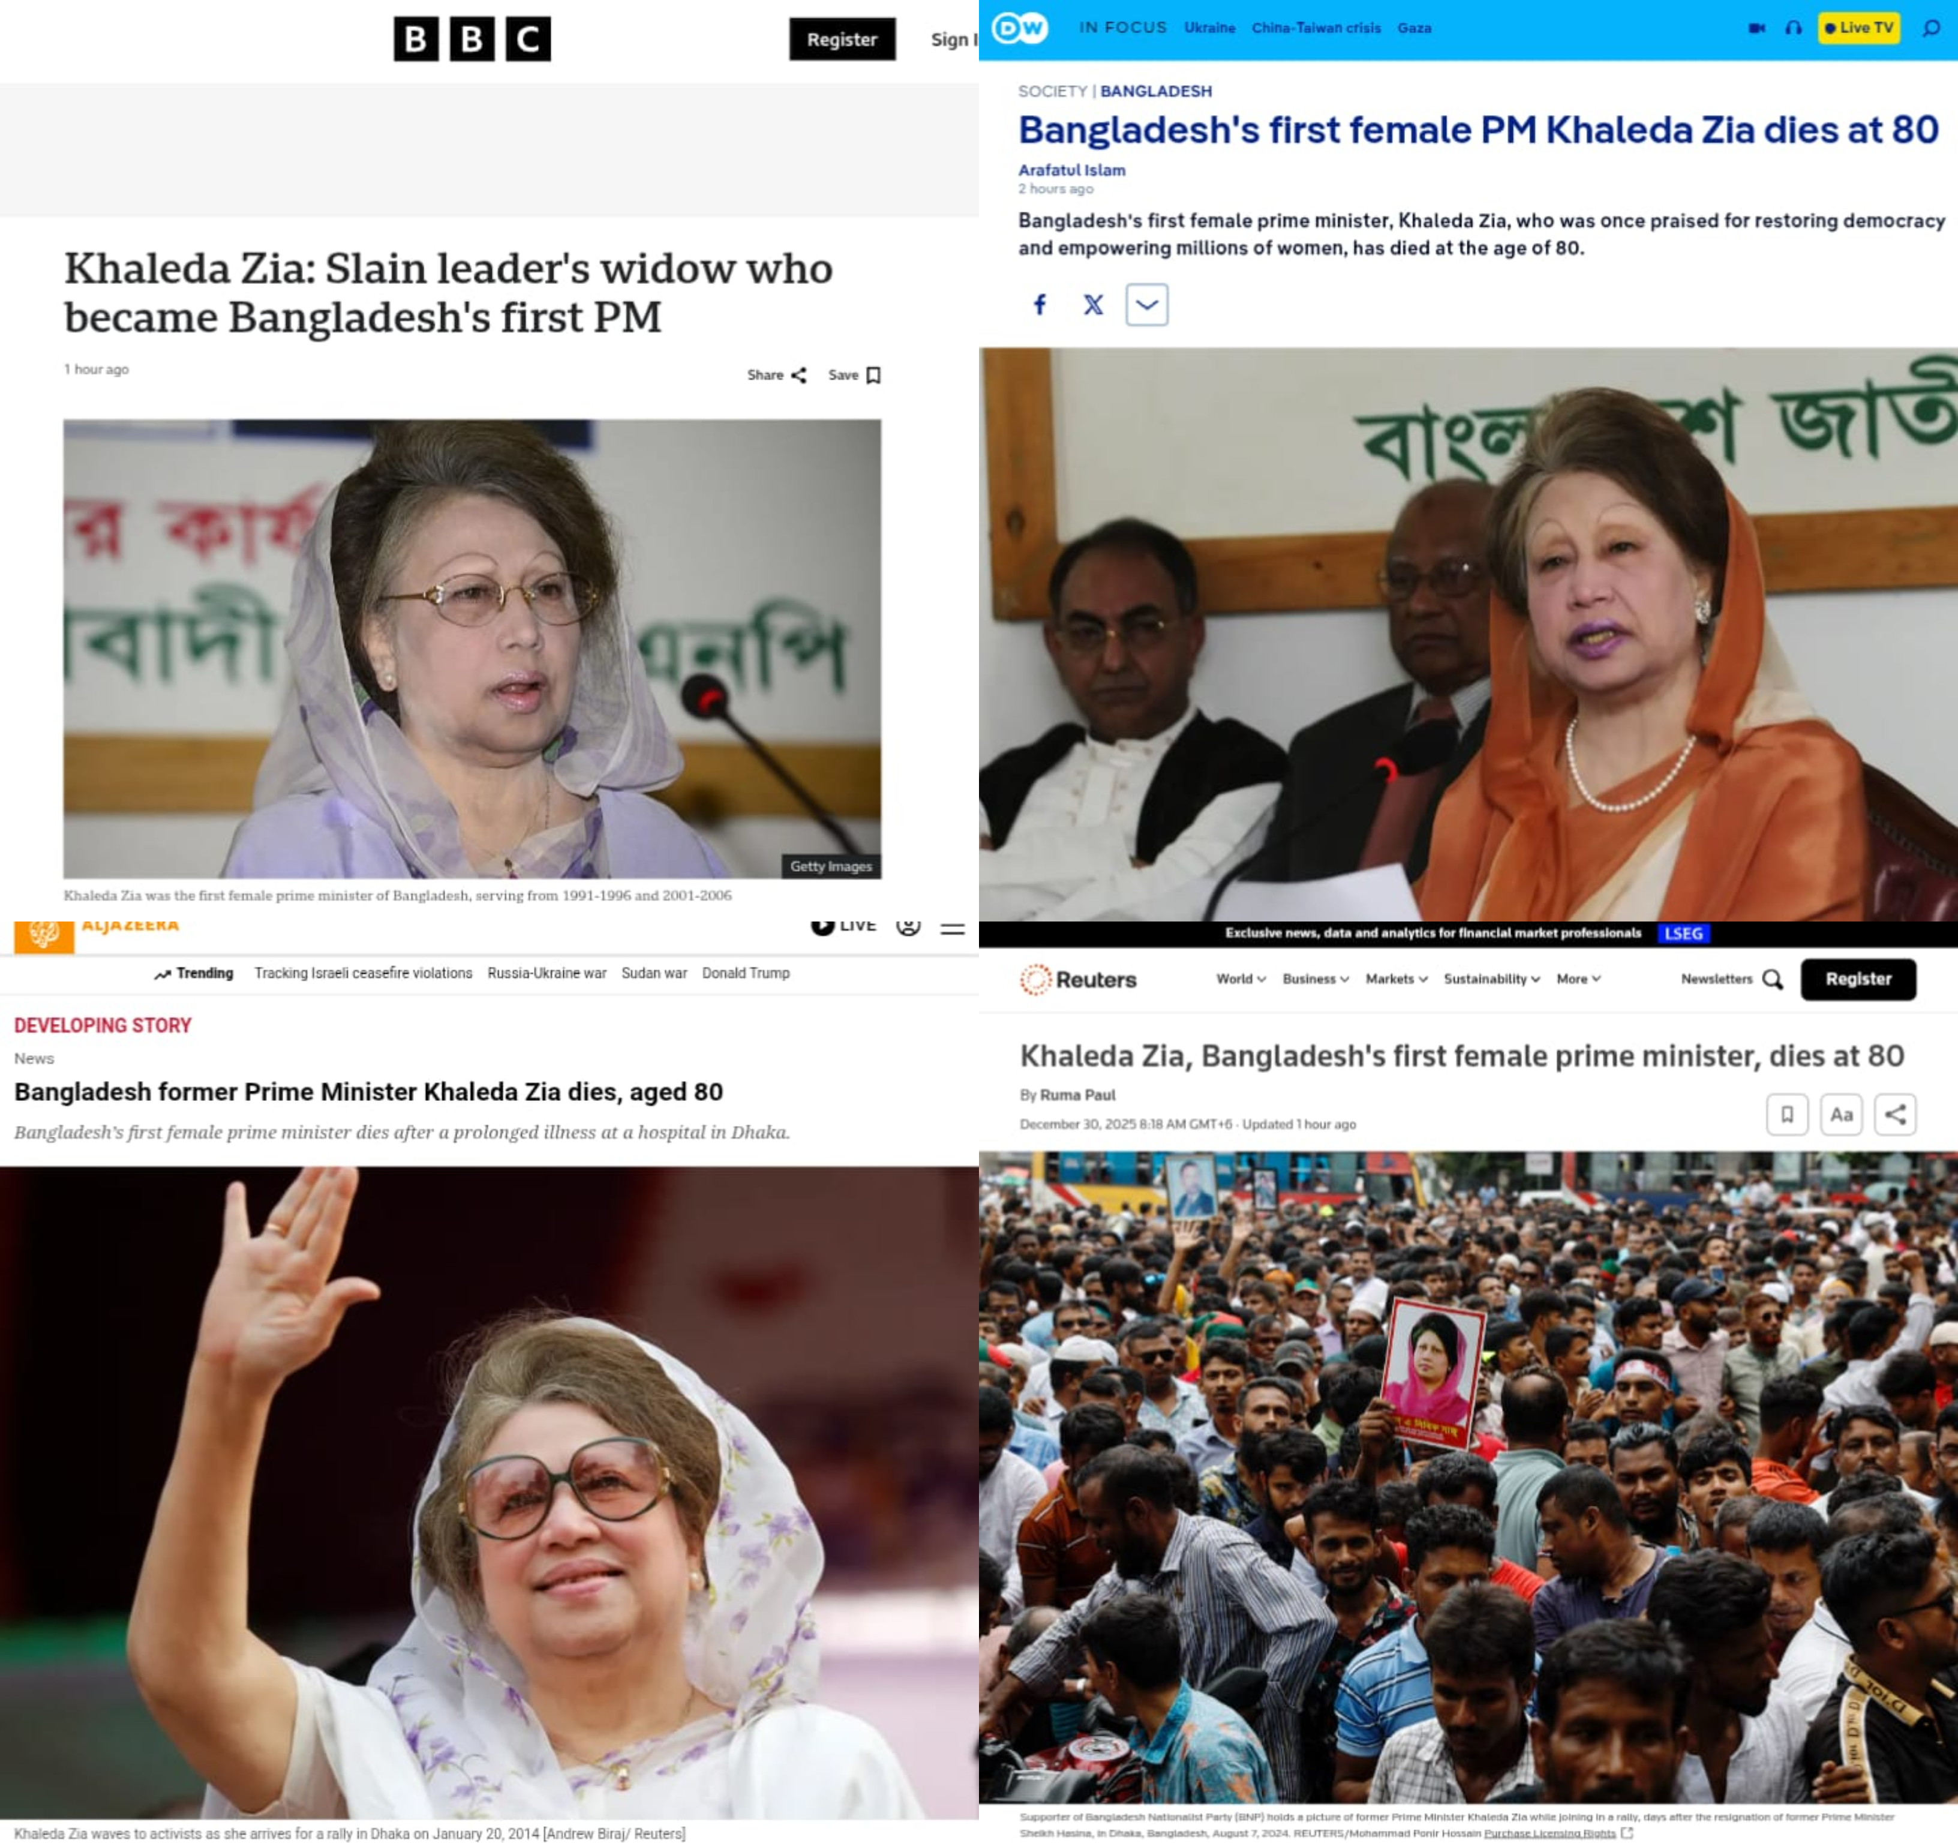The height and width of the screenshot is (1843, 1958).
Task: Expand the Reuters Markets dropdown
Action: [1396, 978]
